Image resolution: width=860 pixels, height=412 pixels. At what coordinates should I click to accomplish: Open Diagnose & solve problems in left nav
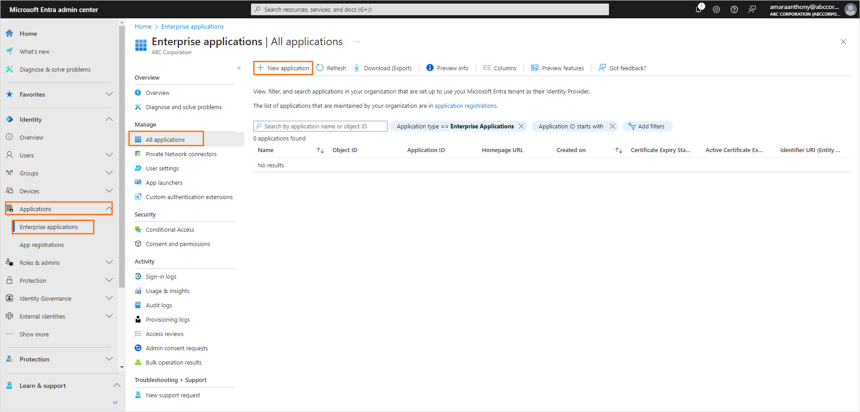tap(55, 69)
